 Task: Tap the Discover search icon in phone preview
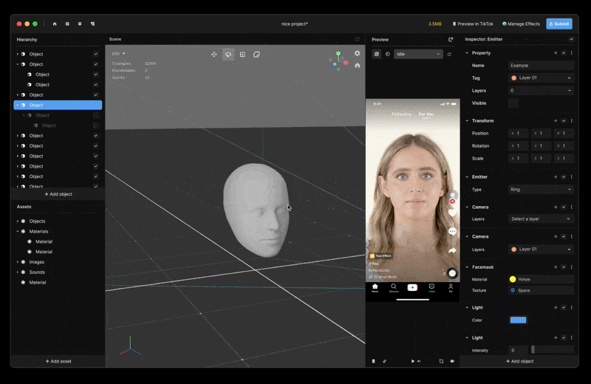pyautogui.click(x=394, y=287)
